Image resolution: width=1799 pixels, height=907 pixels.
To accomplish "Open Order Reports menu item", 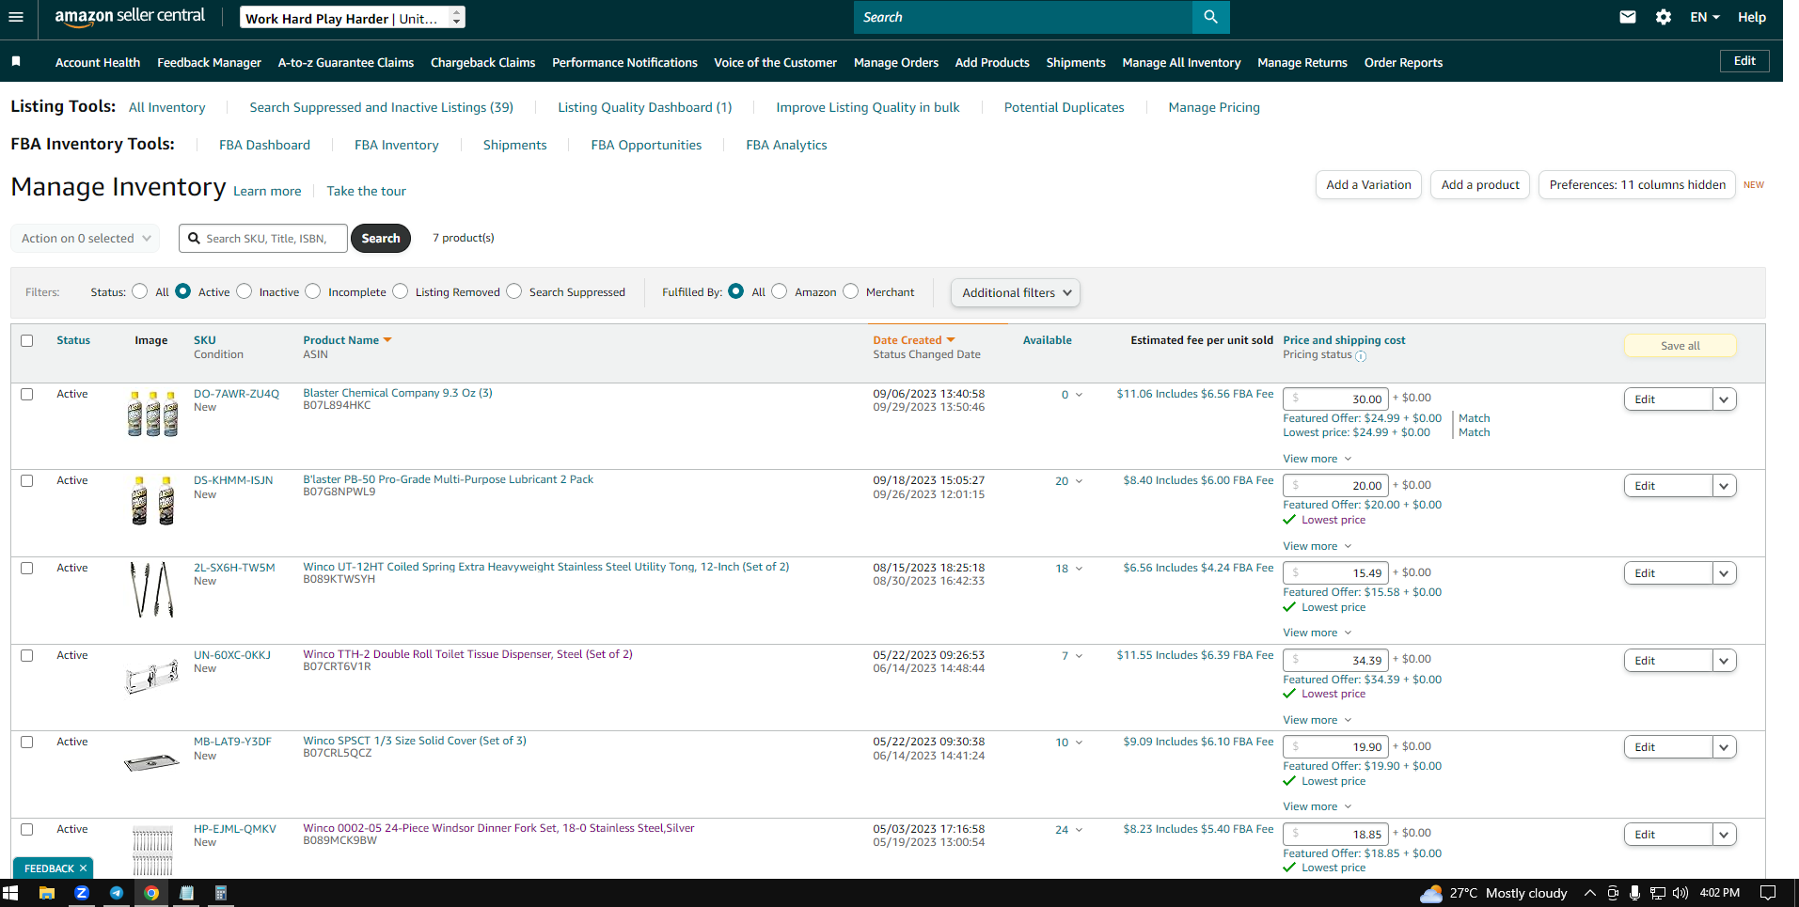I will coord(1403,62).
